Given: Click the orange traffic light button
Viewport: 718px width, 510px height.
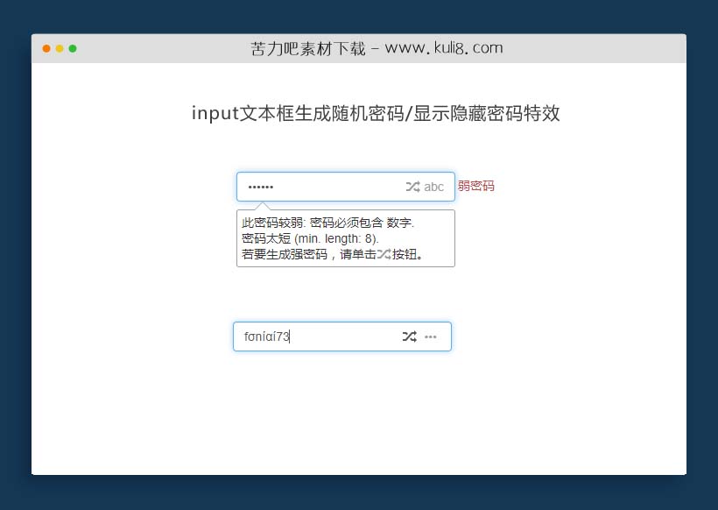Looking at the screenshot, I should 46,50.
